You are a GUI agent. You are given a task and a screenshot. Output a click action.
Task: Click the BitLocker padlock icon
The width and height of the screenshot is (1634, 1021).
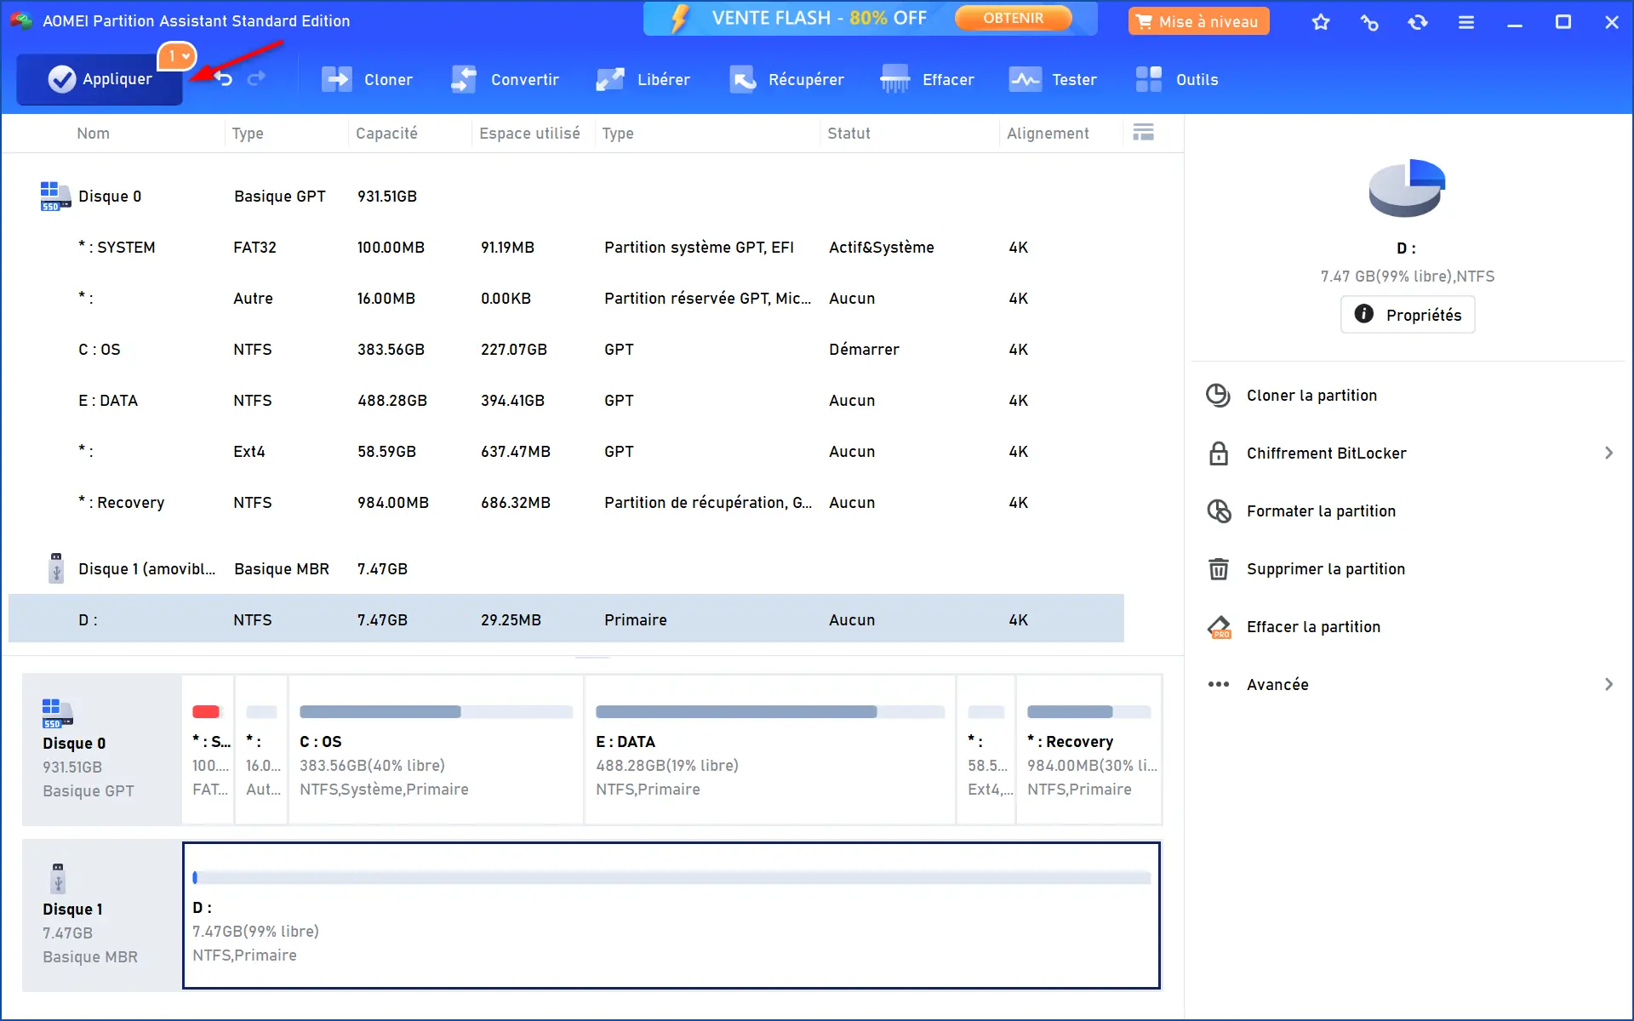coord(1219,453)
